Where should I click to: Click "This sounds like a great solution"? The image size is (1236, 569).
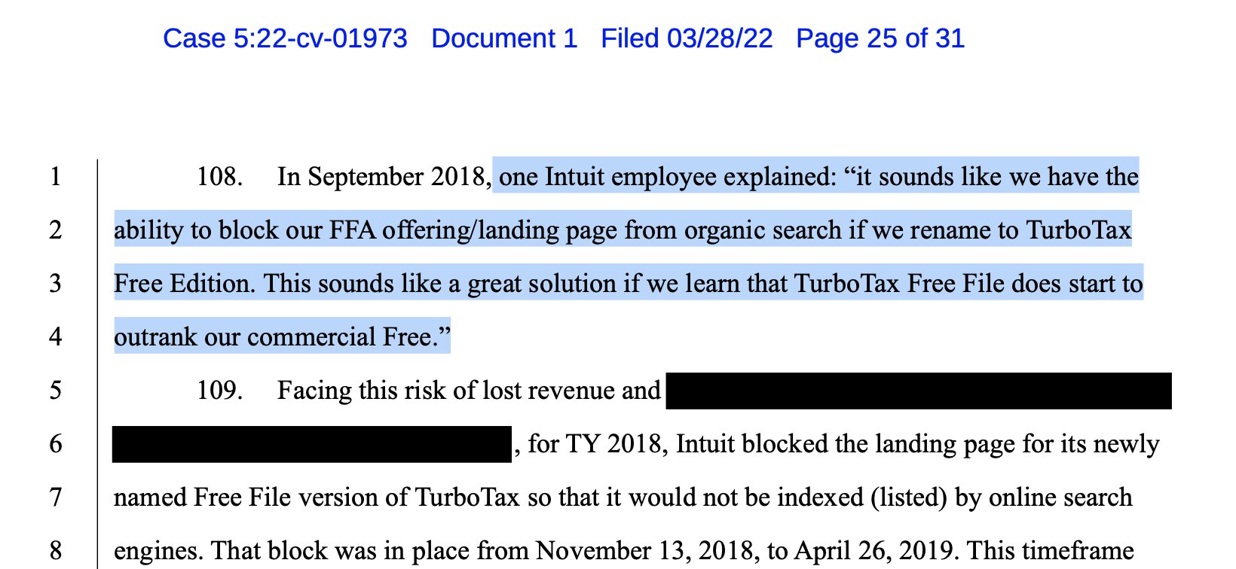440,284
